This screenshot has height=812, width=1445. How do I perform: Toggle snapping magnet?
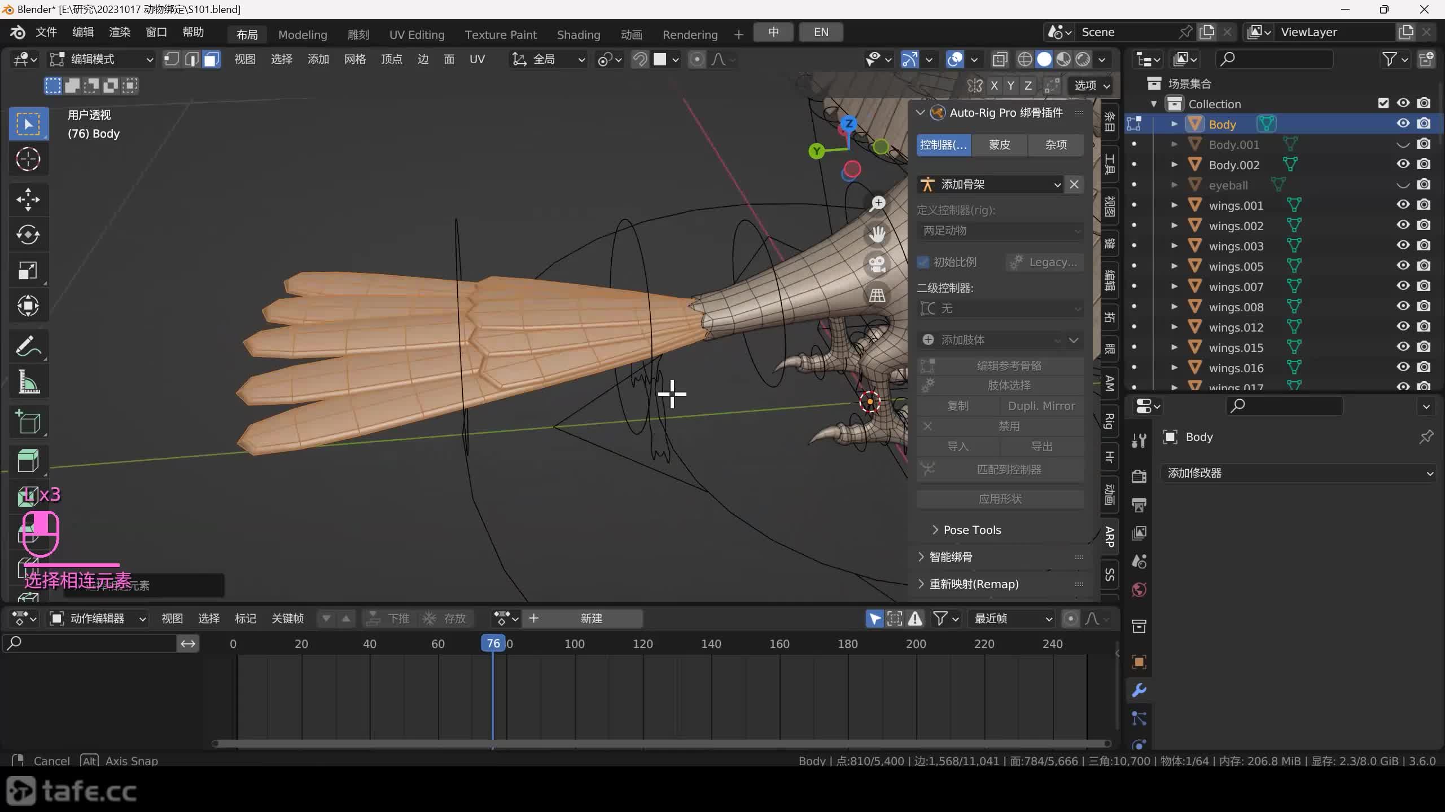click(x=640, y=59)
